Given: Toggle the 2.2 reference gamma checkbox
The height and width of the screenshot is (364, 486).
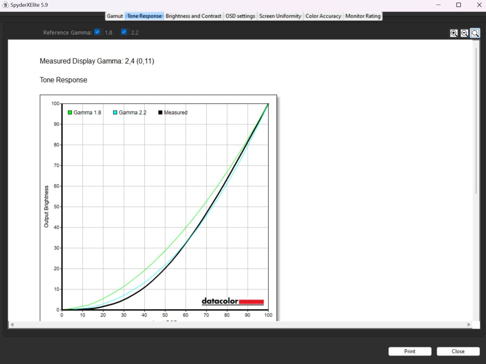Looking at the screenshot, I should tap(124, 32).
